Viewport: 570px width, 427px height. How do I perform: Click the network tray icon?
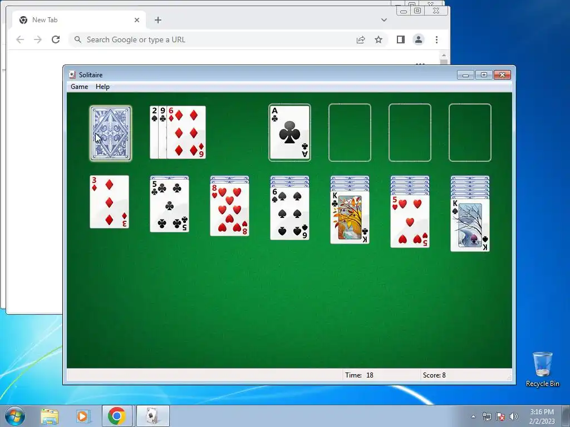[x=487, y=416]
